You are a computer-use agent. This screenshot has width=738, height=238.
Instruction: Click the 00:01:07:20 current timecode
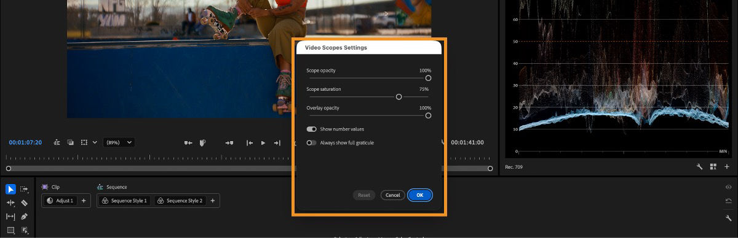coord(25,142)
